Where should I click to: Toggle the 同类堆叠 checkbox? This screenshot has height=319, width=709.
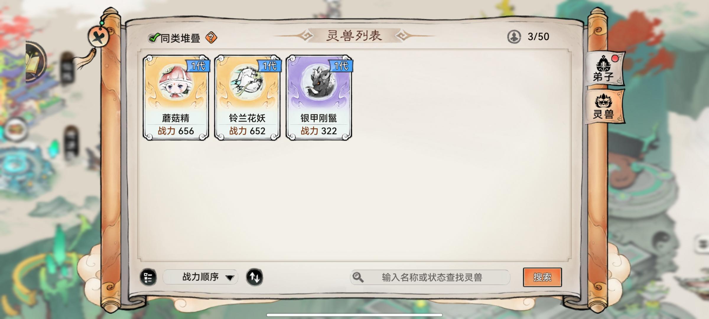coord(153,38)
